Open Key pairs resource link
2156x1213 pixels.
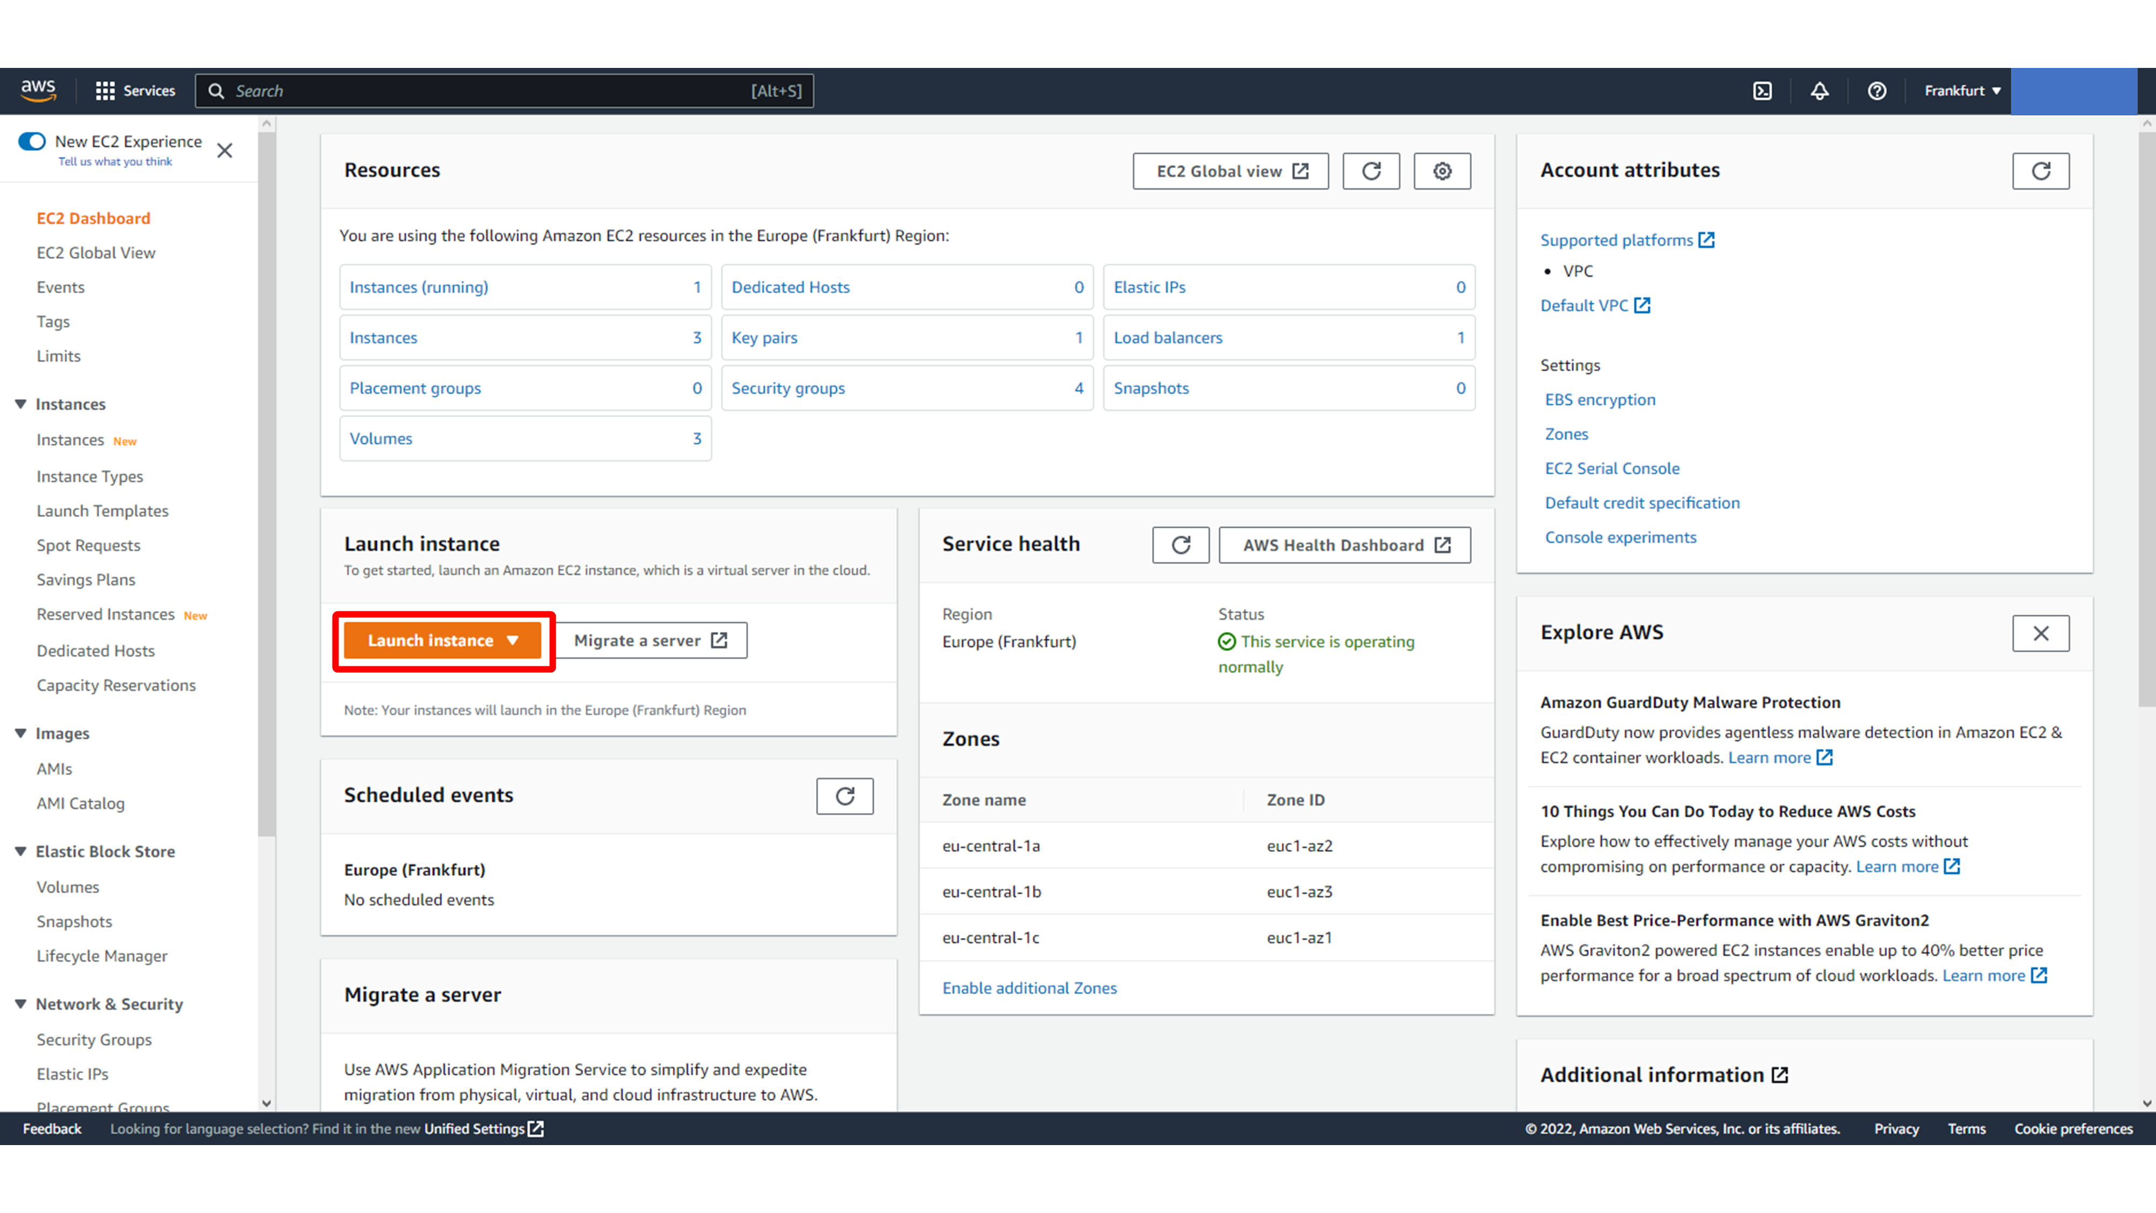tap(764, 337)
